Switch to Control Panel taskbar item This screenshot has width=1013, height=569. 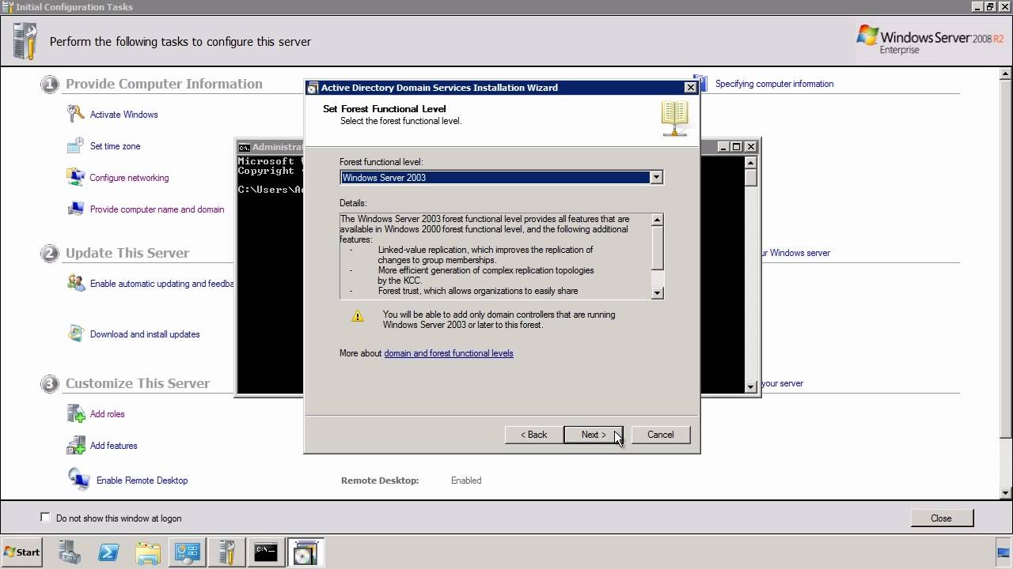[x=188, y=552]
